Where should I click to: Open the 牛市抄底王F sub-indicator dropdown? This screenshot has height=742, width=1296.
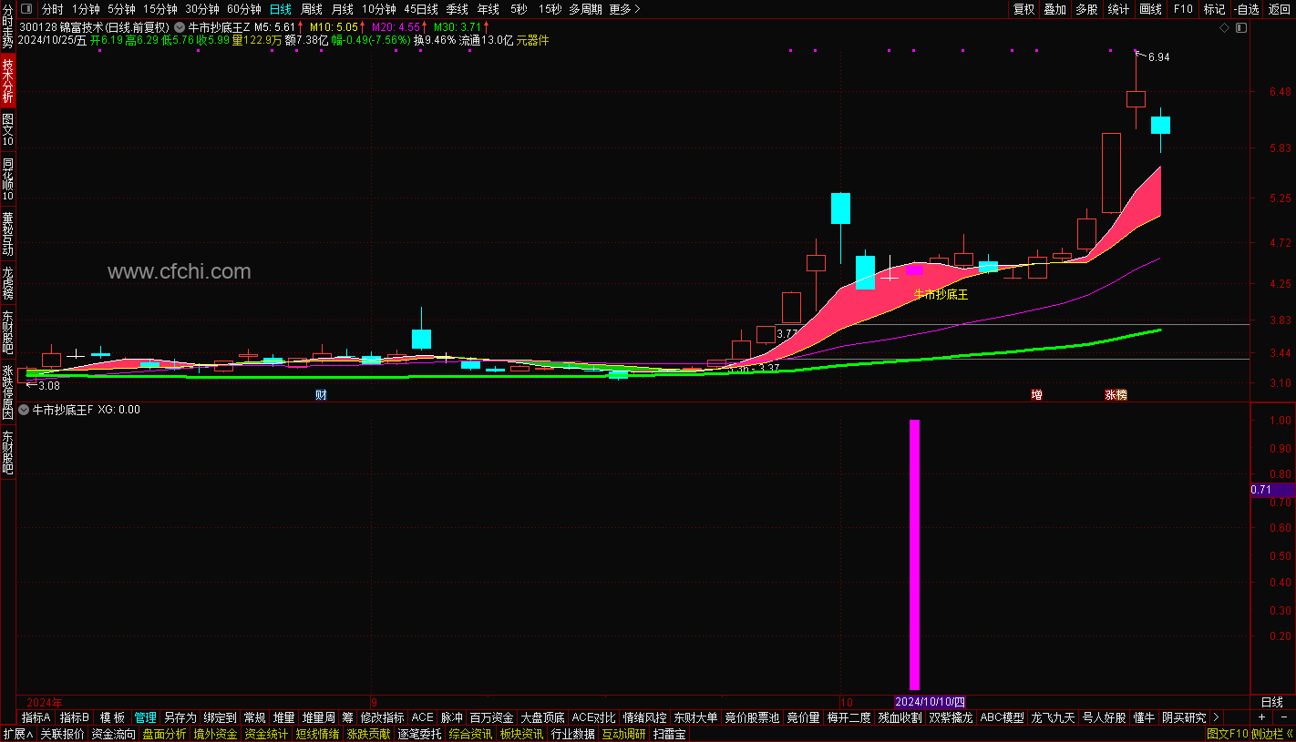24,410
